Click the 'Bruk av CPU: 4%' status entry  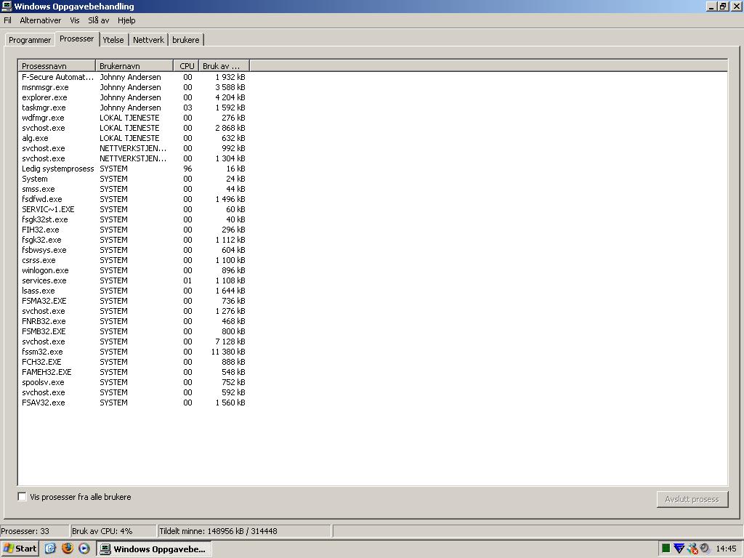(113, 531)
